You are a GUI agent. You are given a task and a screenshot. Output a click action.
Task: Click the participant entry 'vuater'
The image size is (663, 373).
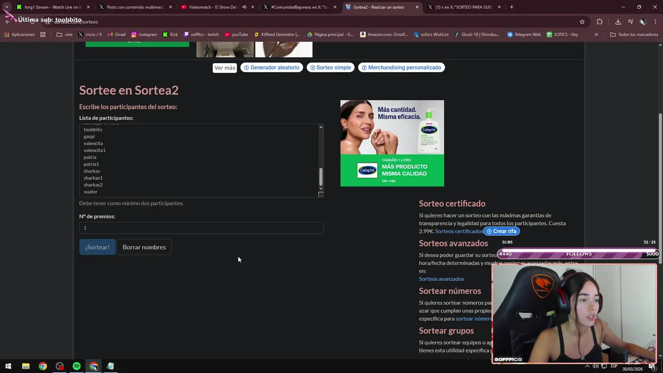91,192
